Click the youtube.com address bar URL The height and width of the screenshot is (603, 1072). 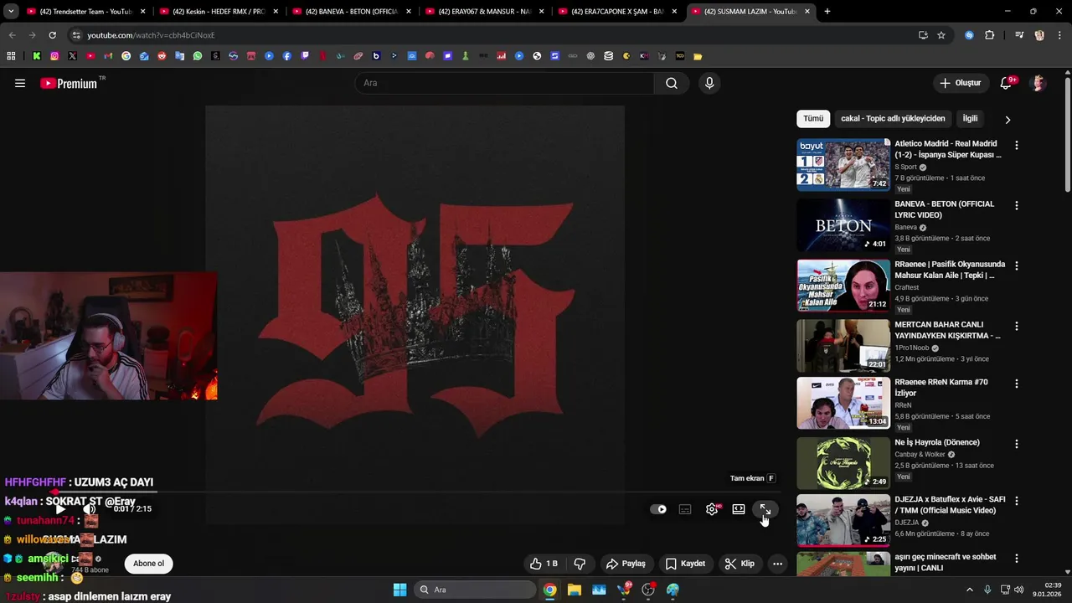(x=151, y=35)
